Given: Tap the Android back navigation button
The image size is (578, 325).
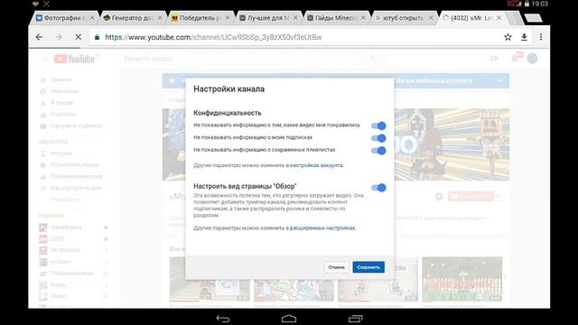Looking at the screenshot, I should pyautogui.click(x=223, y=319).
